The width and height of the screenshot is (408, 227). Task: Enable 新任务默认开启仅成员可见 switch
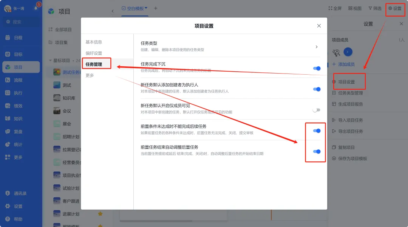[317, 110]
